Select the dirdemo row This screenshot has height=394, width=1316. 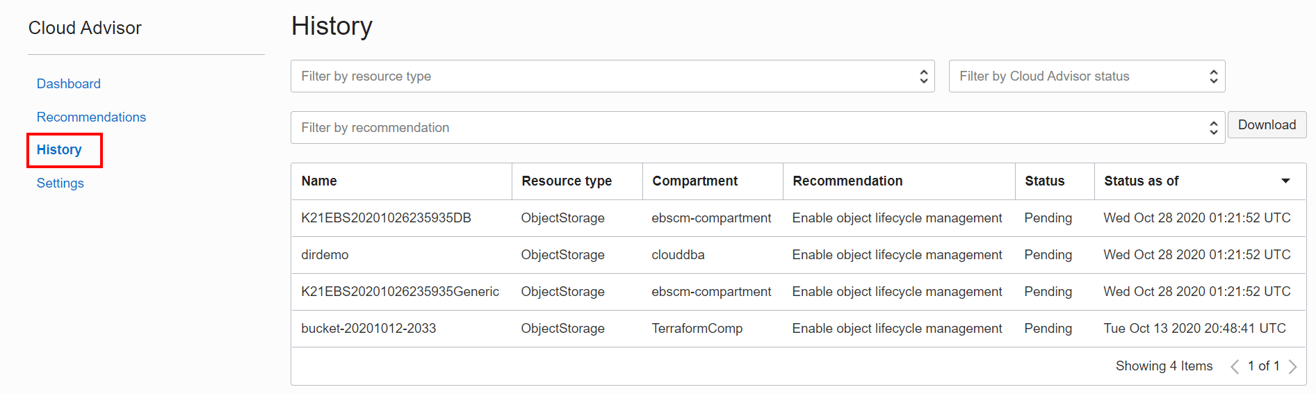point(325,255)
